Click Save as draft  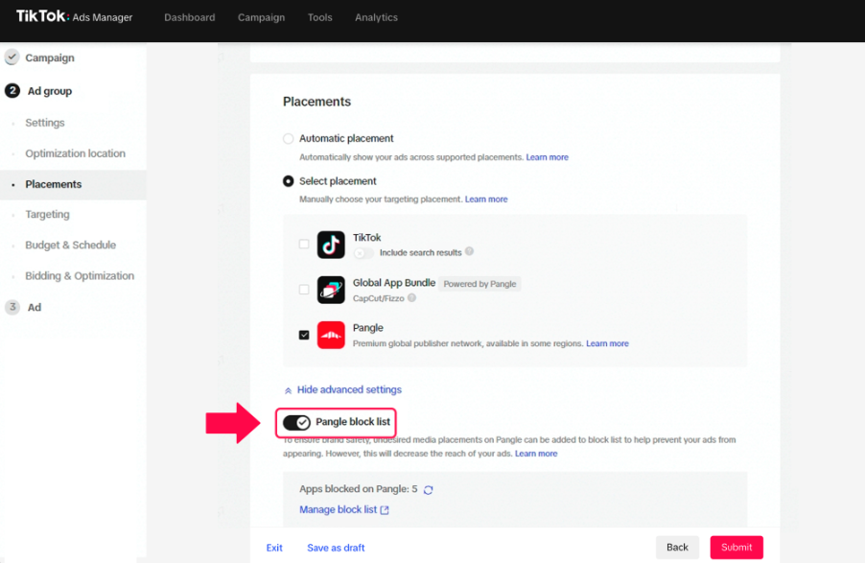pyautogui.click(x=336, y=548)
